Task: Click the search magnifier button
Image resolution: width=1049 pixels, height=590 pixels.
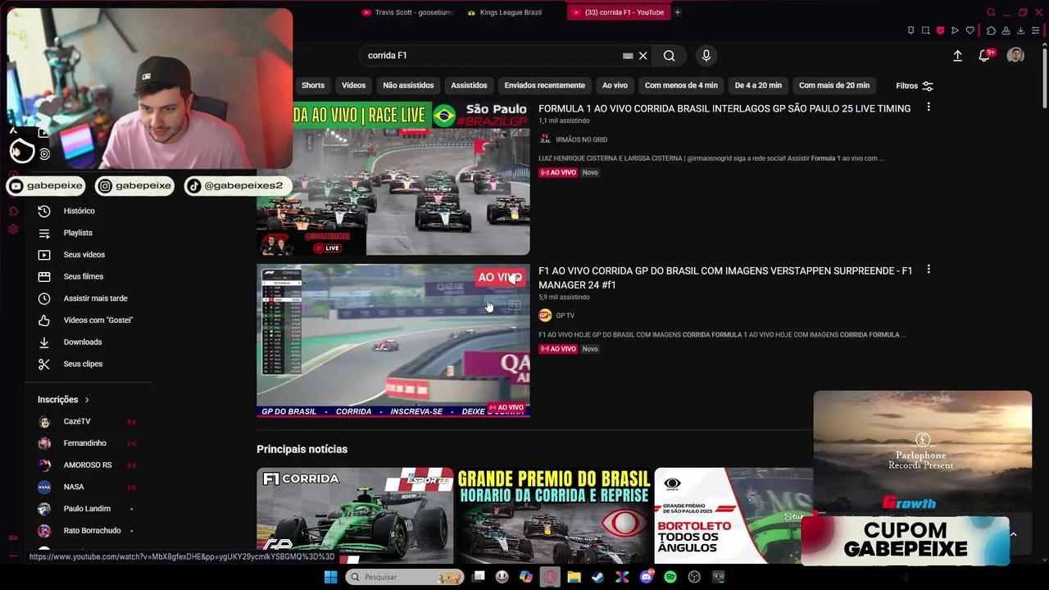Action: point(670,56)
